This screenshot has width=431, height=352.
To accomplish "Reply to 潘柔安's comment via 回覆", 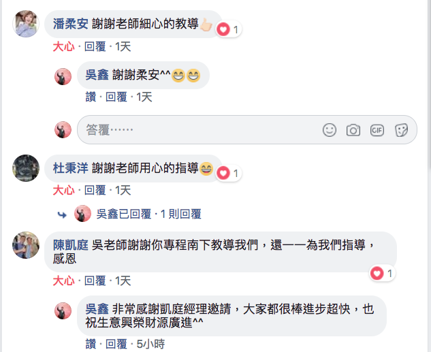I will [x=95, y=46].
